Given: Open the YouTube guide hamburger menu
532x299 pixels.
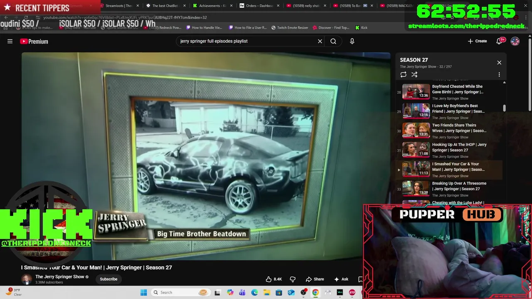Looking at the screenshot, I should click(10, 41).
